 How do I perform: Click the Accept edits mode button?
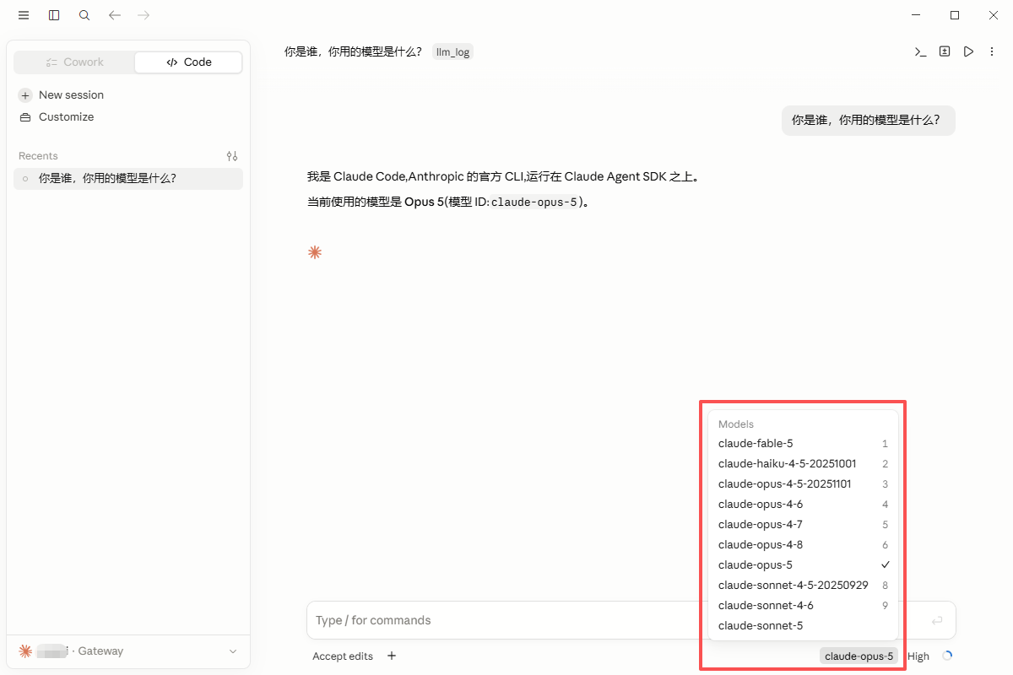343,656
